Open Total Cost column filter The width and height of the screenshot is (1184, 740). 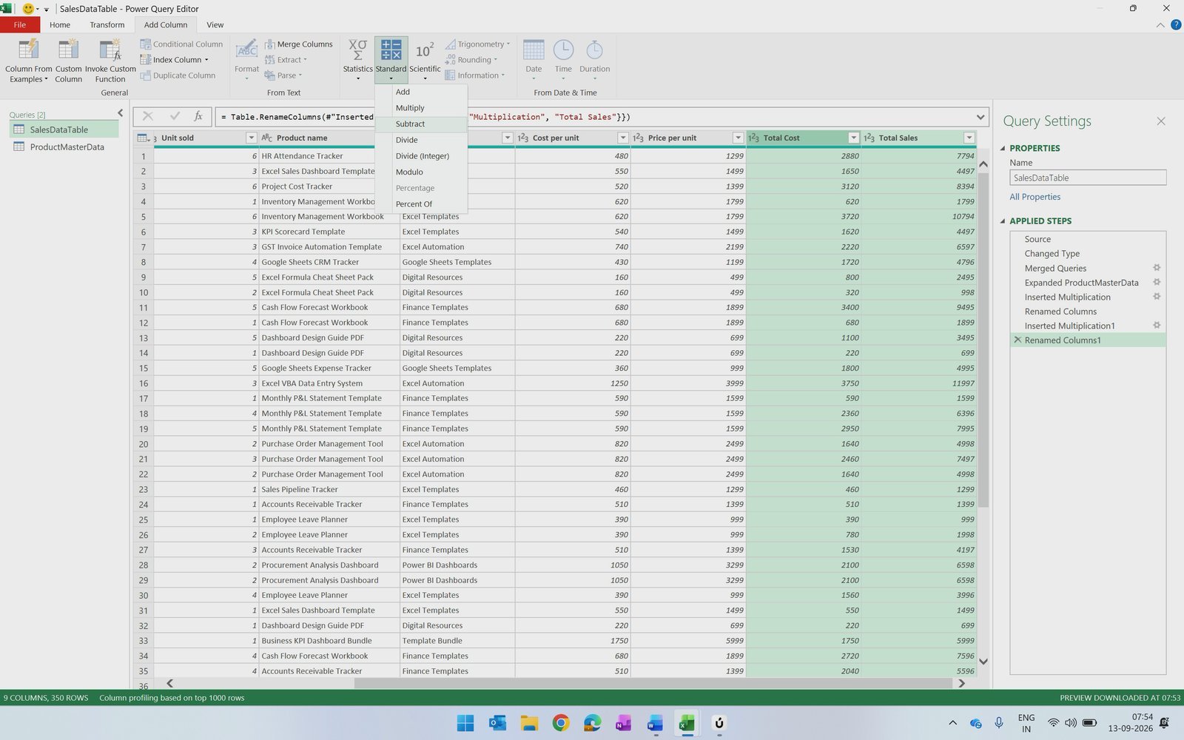[853, 138]
